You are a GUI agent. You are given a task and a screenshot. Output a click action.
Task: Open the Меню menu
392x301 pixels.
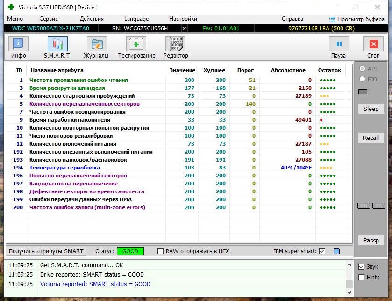click(15, 19)
